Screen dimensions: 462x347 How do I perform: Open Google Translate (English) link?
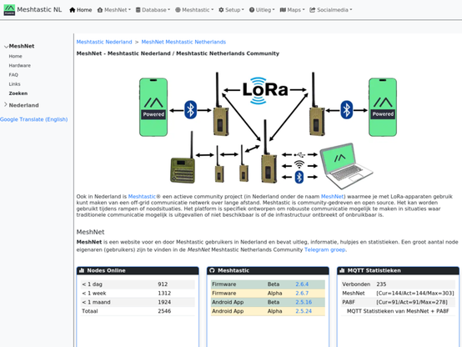click(34, 119)
